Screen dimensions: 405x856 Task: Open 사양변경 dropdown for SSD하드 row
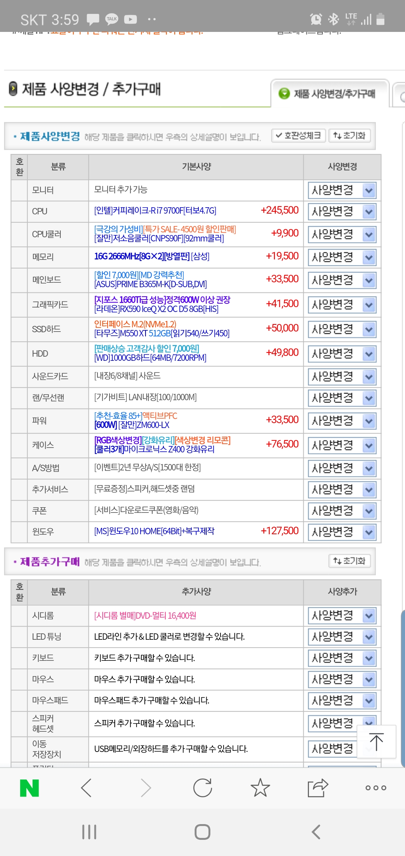pos(342,329)
